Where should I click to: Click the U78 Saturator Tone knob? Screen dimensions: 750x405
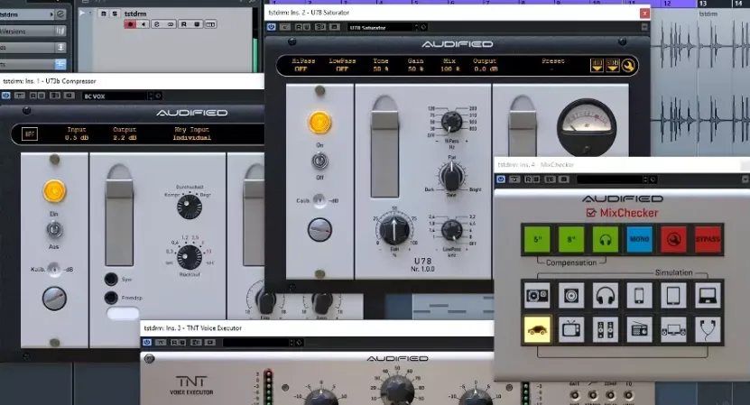451,176
